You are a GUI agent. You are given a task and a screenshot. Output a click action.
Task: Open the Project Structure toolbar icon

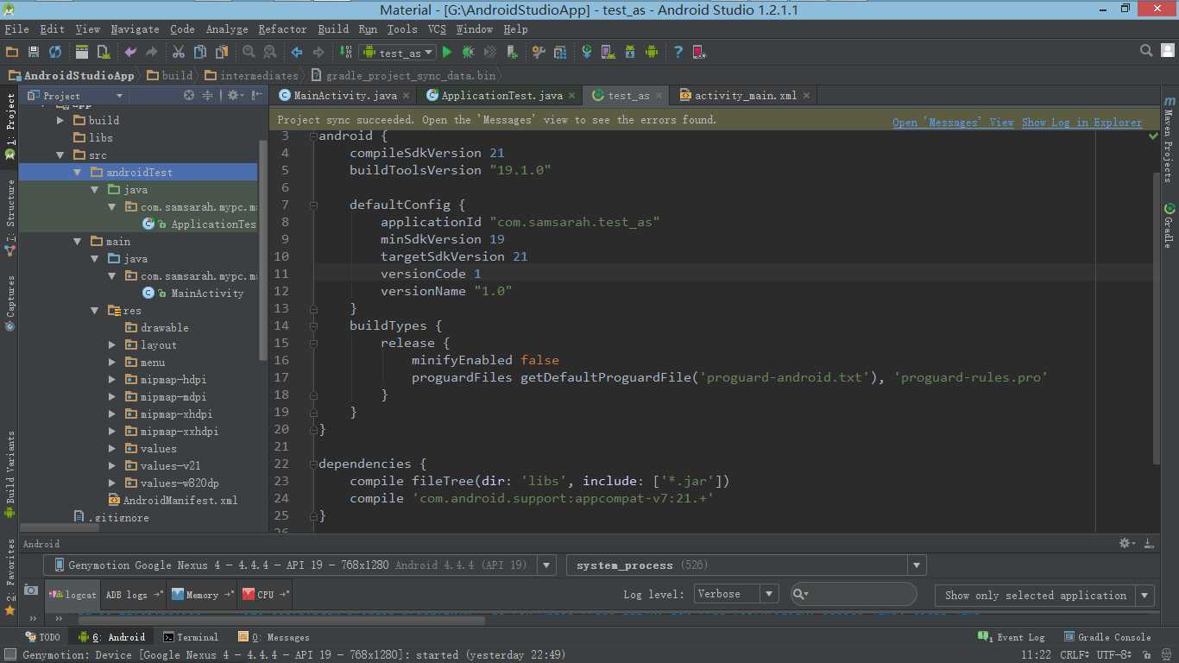[x=560, y=53]
